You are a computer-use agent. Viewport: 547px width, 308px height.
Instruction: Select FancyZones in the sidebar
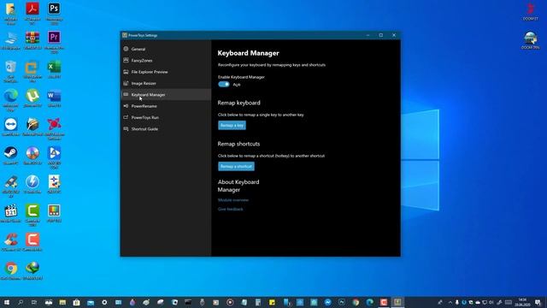[166, 61]
